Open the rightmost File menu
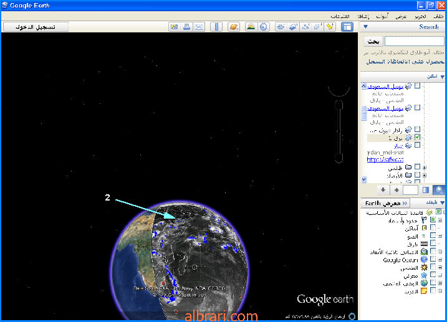The image size is (447, 322). coord(438,17)
